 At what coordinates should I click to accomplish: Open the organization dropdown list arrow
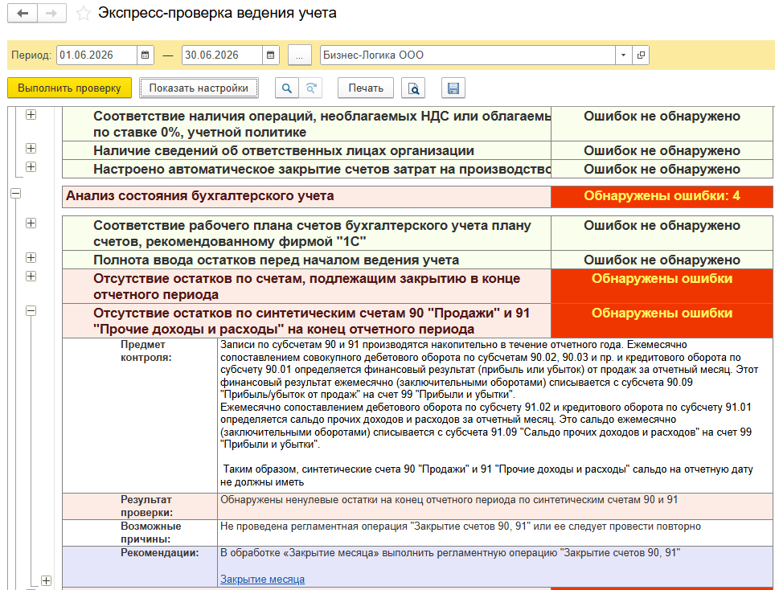(x=623, y=55)
